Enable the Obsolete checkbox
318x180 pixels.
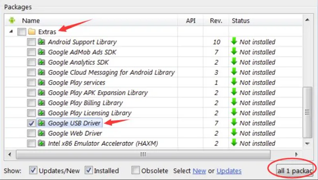pyautogui.click(x=136, y=170)
